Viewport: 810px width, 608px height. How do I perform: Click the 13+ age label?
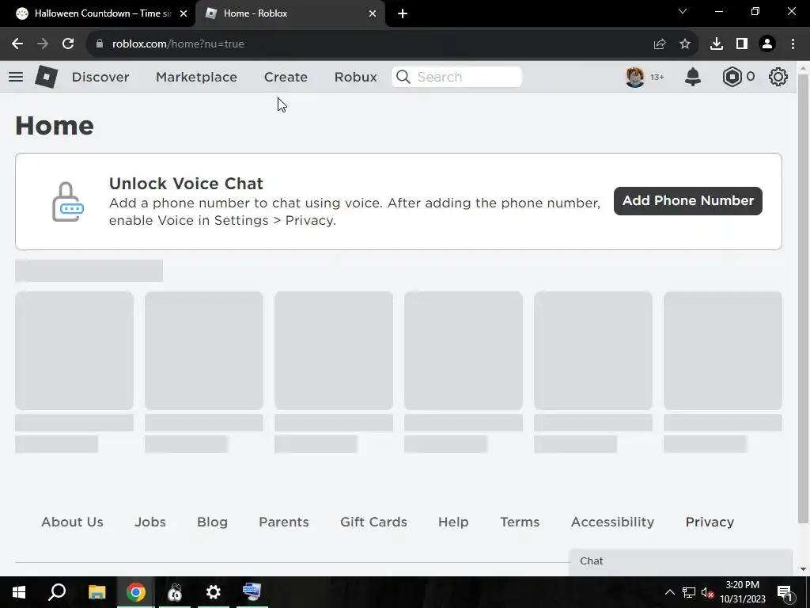657,77
